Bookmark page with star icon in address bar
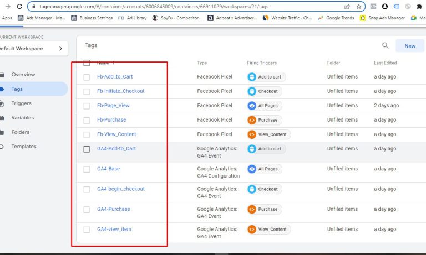This screenshot has width=426, height=255. [359, 7]
